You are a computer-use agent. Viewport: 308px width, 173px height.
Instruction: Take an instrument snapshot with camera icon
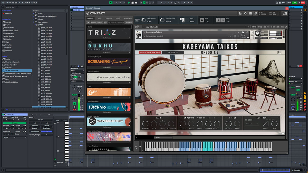pyautogui.click(x=243, y=32)
